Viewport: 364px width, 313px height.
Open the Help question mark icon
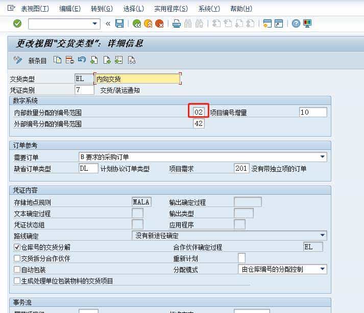(x=296, y=23)
